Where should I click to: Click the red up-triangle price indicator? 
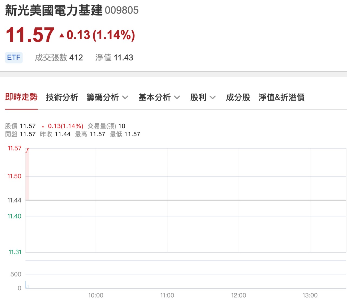tap(62, 35)
